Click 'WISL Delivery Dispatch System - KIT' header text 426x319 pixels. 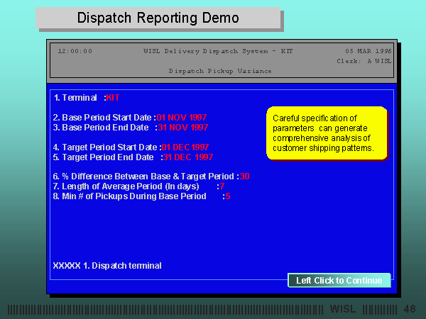click(x=218, y=51)
